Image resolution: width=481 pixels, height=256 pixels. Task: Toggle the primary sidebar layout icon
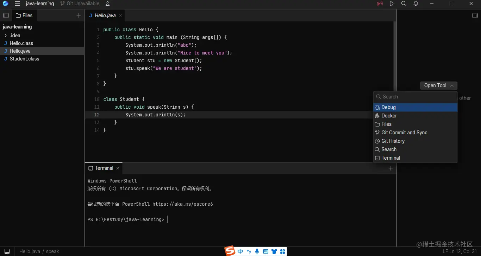coord(6,15)
